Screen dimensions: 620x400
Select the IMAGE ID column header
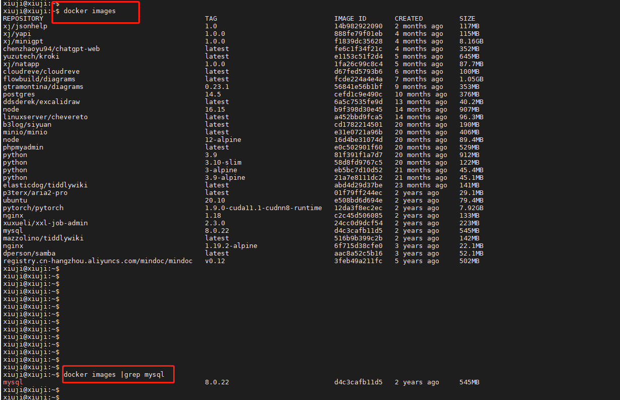click(350, 18)
